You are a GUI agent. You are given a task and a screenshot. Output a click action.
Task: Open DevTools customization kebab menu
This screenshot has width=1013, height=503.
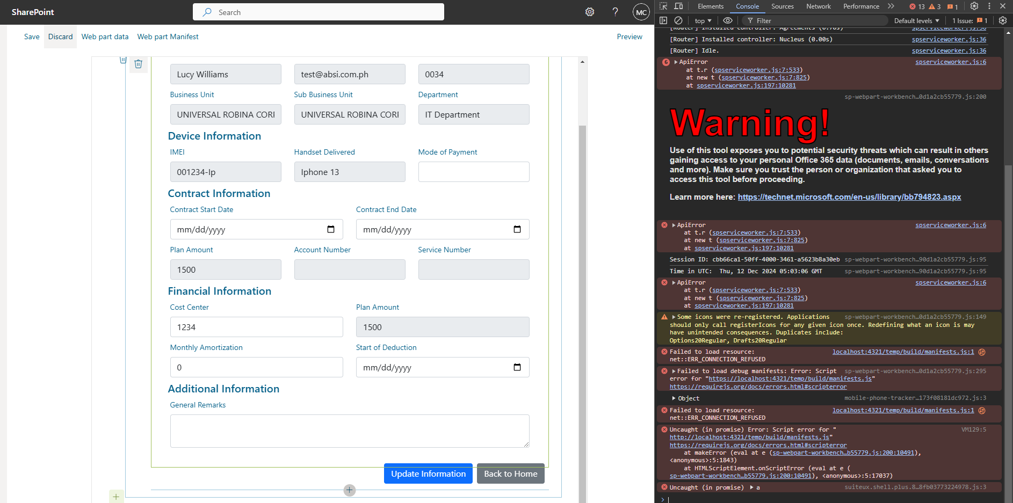tap(990, 6)
